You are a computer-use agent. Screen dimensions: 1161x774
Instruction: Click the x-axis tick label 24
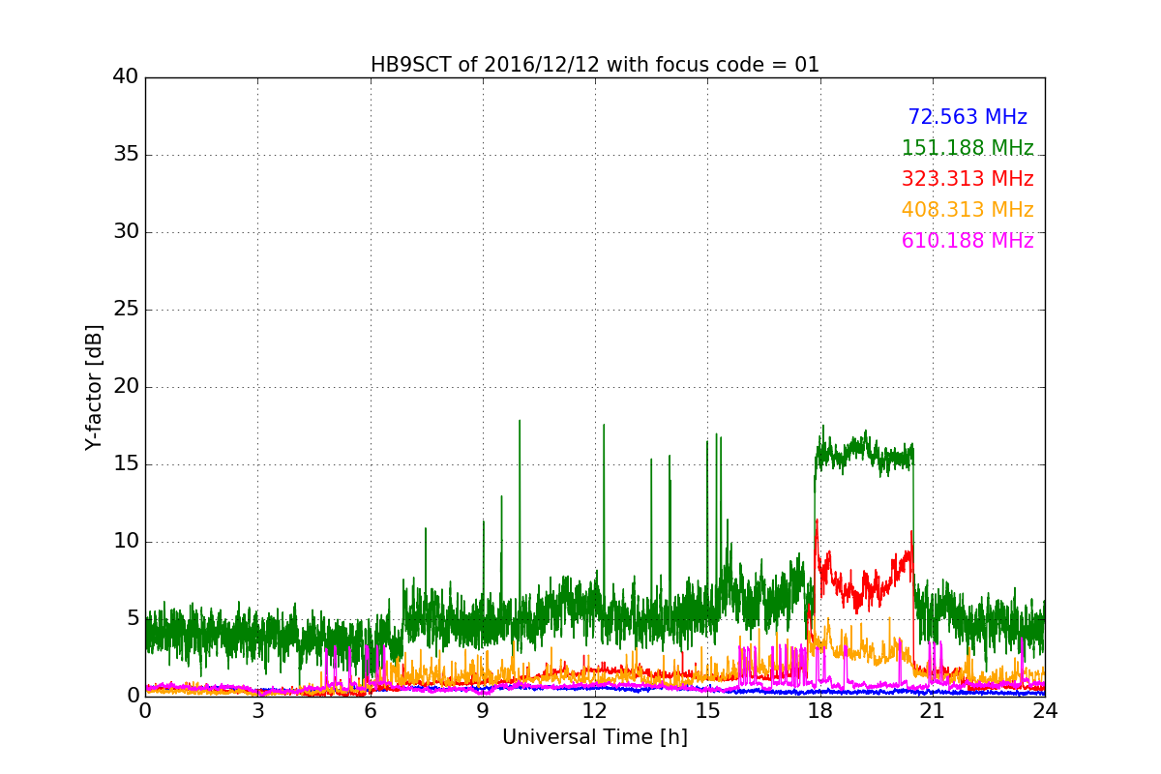[1045, 711]
